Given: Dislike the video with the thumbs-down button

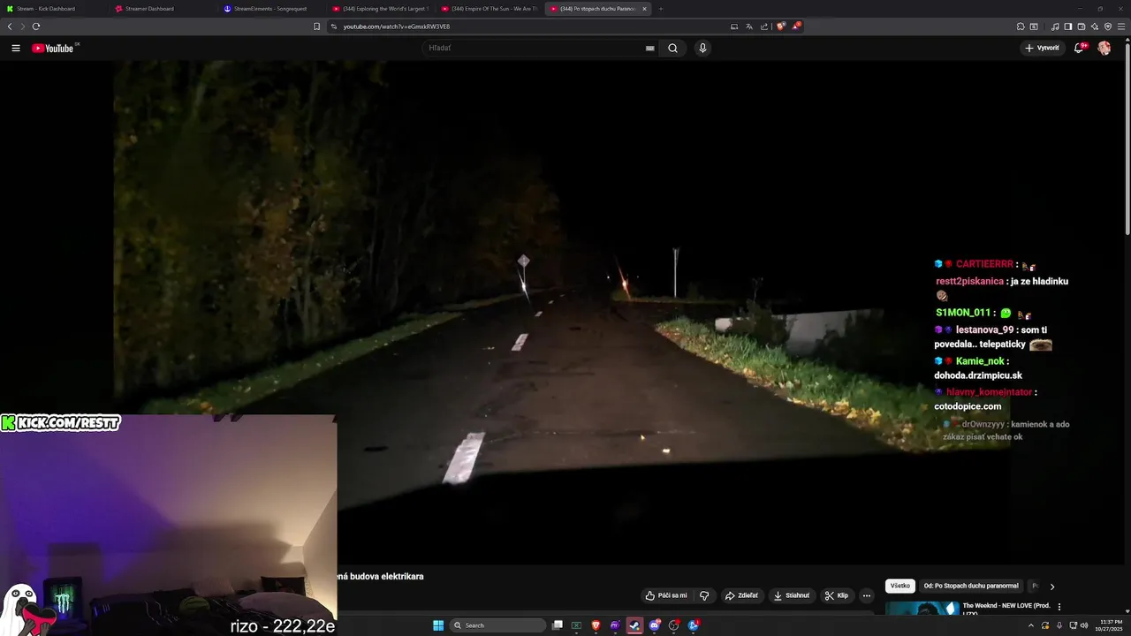Looking at the screenshot, I should [x=704, y=595].
